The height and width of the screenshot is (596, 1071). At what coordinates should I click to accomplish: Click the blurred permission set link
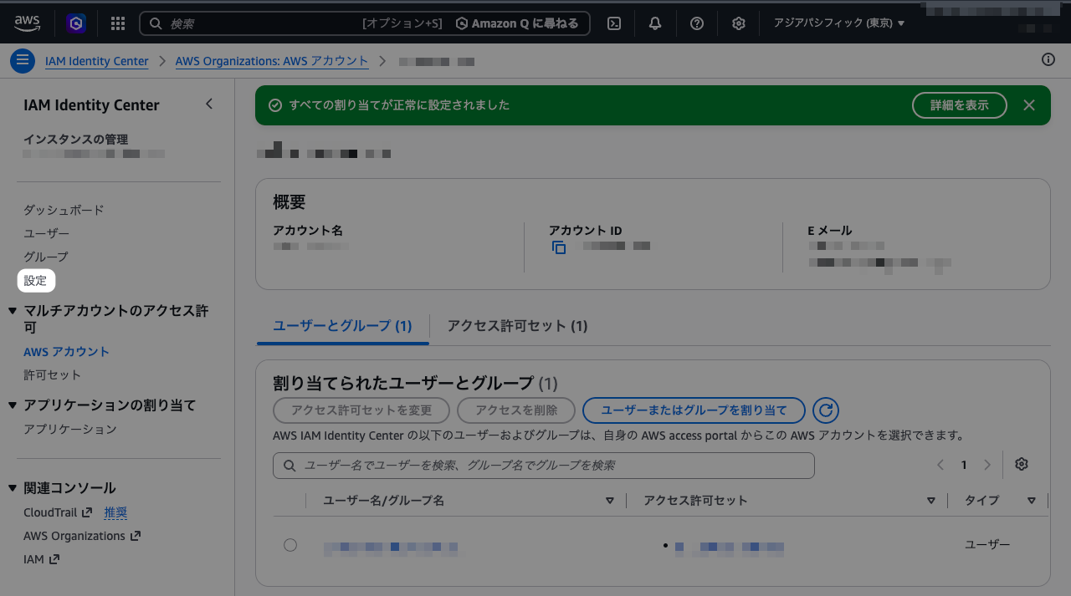(729, 548)
